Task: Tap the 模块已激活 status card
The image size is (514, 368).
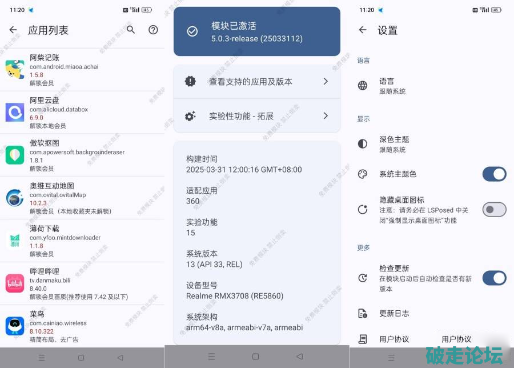Action: pyautogui.click(x=256, y=31)
